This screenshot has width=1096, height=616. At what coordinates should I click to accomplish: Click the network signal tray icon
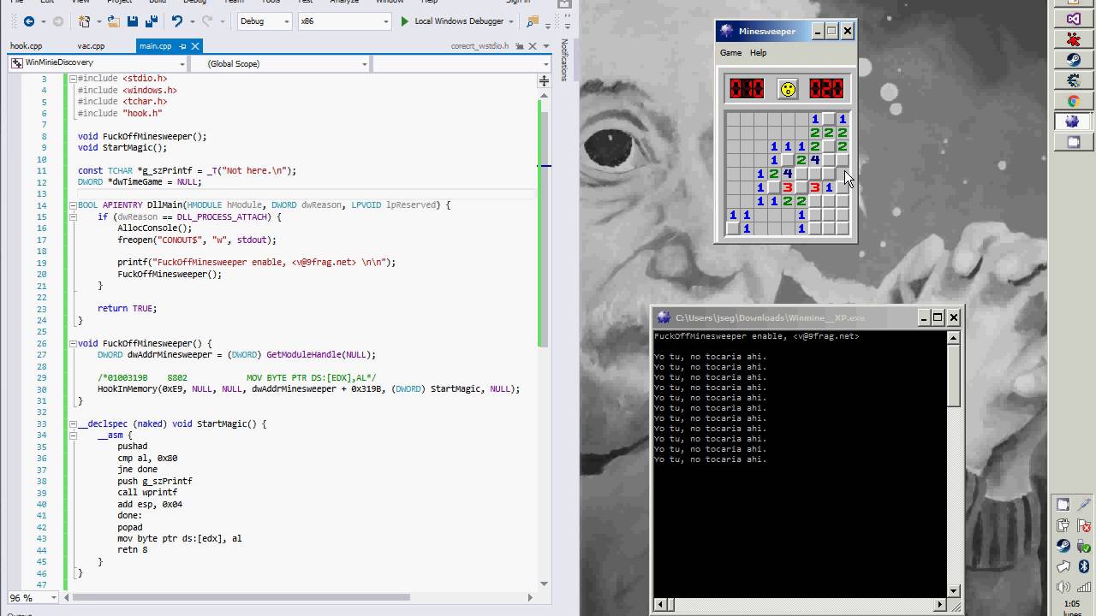coord(1083,587)
